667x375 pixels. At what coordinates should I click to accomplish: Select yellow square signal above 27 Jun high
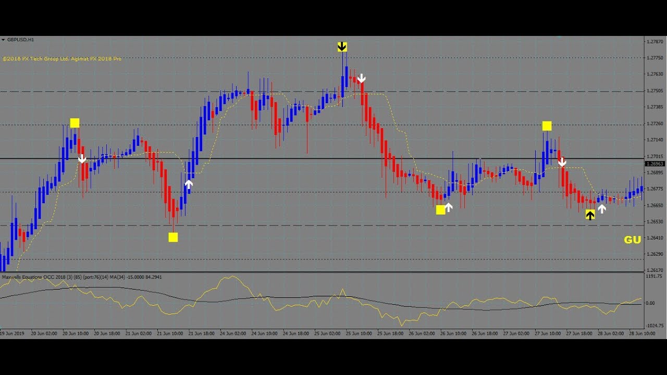point(547,126)
